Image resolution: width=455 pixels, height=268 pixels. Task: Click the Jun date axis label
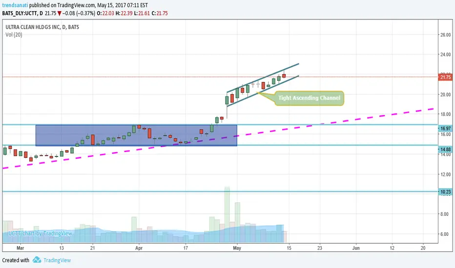click(x=356, y=248)
